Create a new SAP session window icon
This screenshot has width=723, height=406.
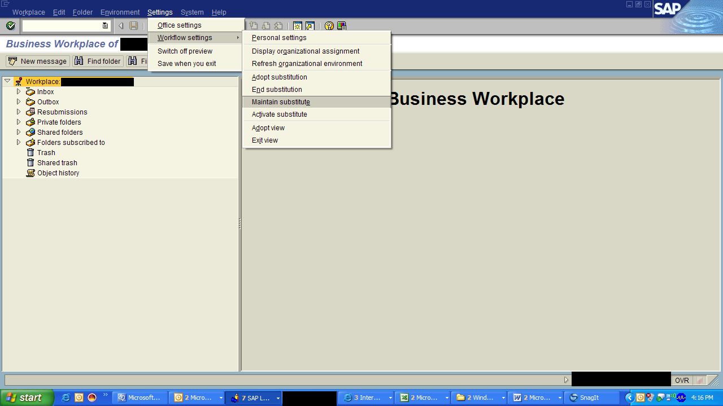[x=298, y=25]
